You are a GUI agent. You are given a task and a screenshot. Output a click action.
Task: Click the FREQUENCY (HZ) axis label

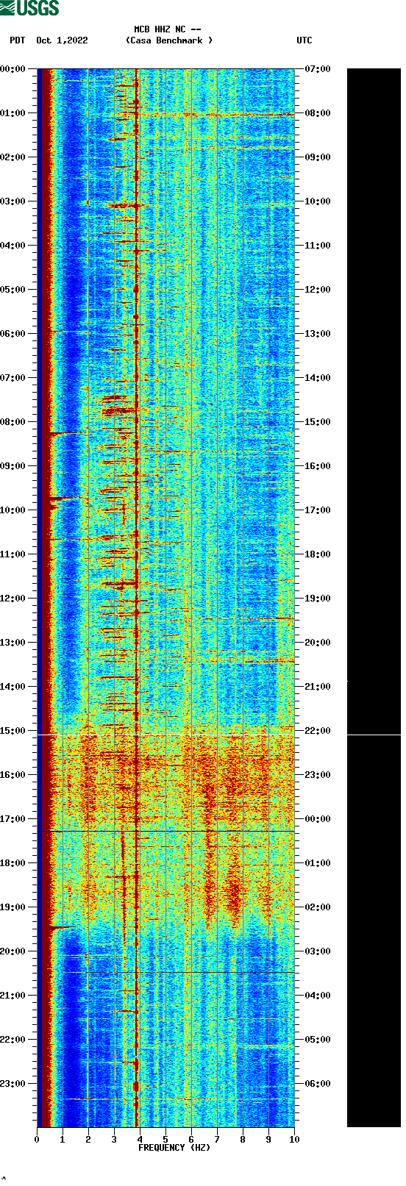tap(174, 1147)
